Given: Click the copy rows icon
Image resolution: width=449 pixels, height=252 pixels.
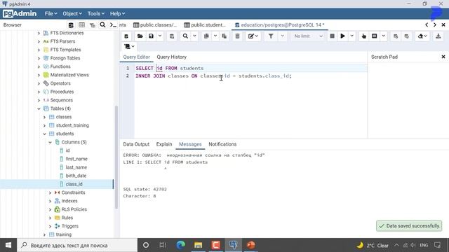Looking at the screenshot, I should 206,36.
